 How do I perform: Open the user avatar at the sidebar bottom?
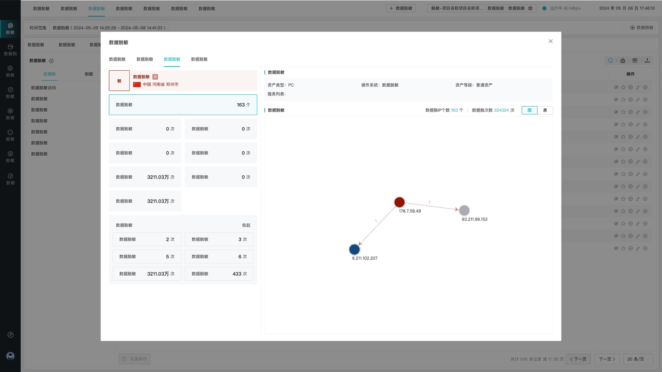click(x=10, y=356)
